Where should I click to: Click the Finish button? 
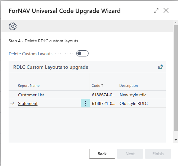[x=158, y=154]
